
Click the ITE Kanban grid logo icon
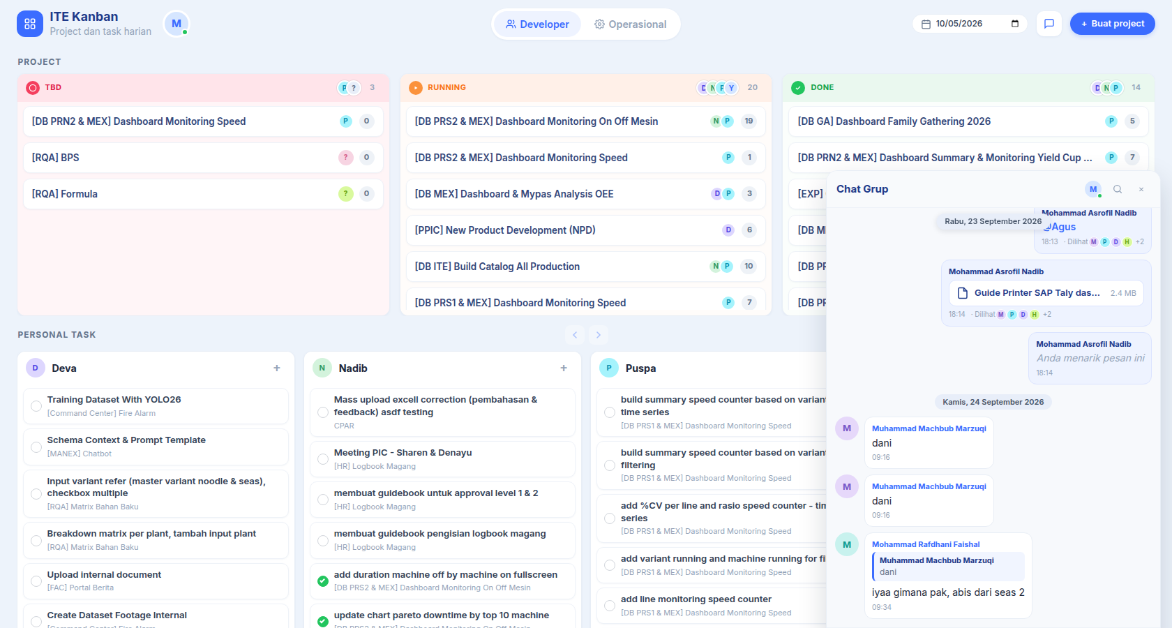[30, 24]
